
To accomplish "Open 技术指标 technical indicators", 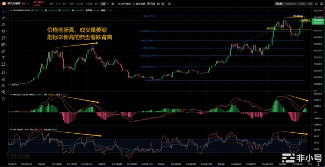I will pyautogui.click(x=124, y=4).
